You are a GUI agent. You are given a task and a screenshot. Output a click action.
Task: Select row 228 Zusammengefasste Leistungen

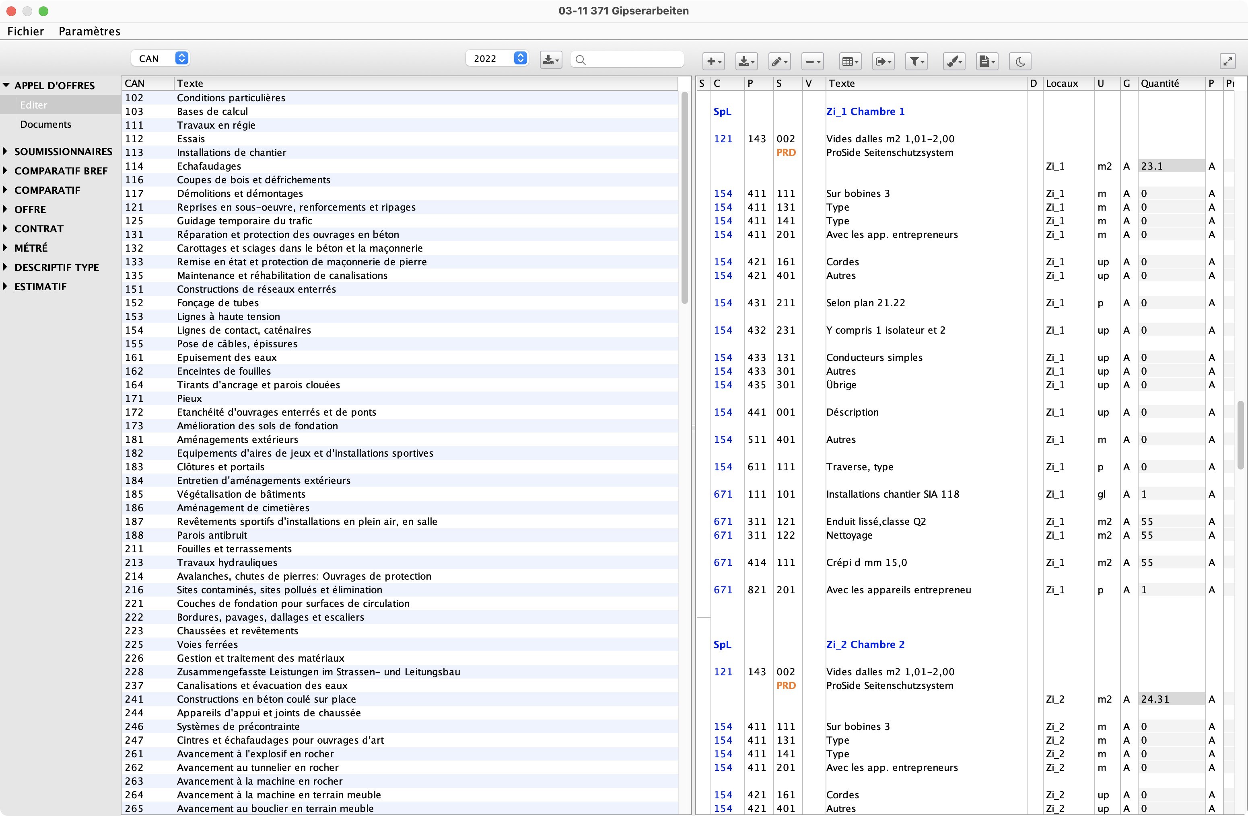(x=400, y=671)
